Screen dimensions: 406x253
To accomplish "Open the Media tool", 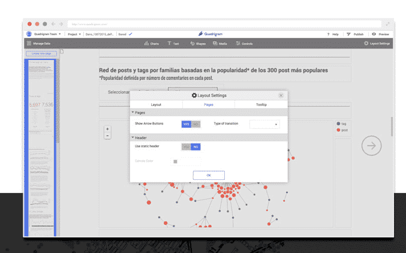I will (219, 44).
